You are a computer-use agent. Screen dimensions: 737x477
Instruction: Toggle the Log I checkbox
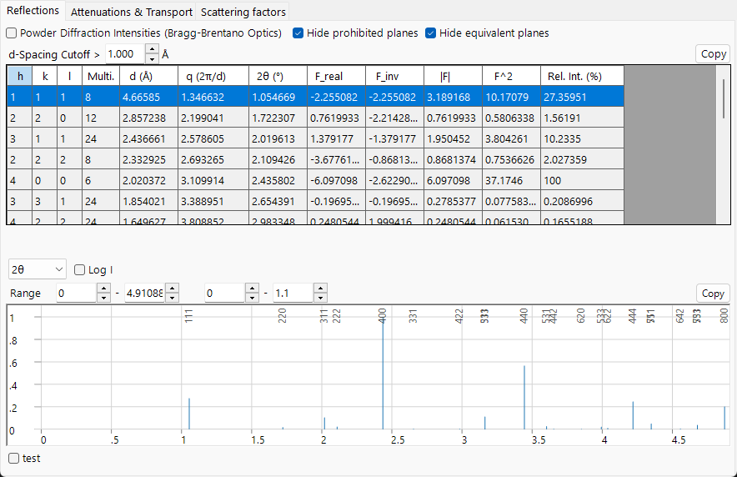[x=79, y=269]
